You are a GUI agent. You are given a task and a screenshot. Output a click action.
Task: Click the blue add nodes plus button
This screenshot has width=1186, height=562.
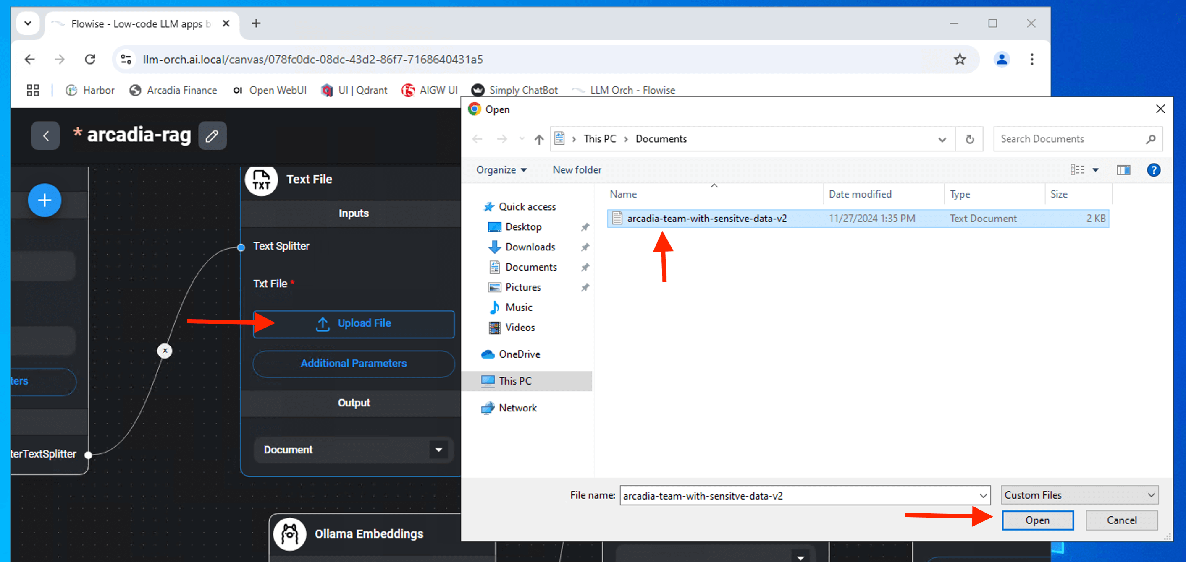44,200
